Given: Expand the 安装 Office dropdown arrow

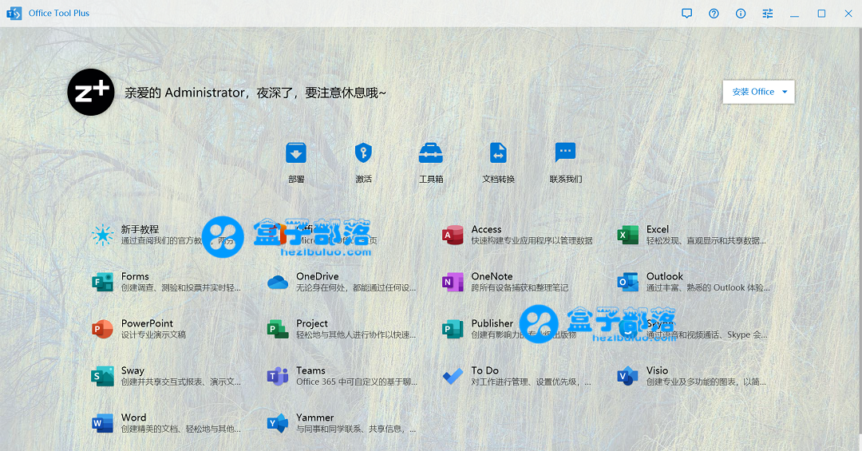Looking at the screenshot, I should coord(785,92).
